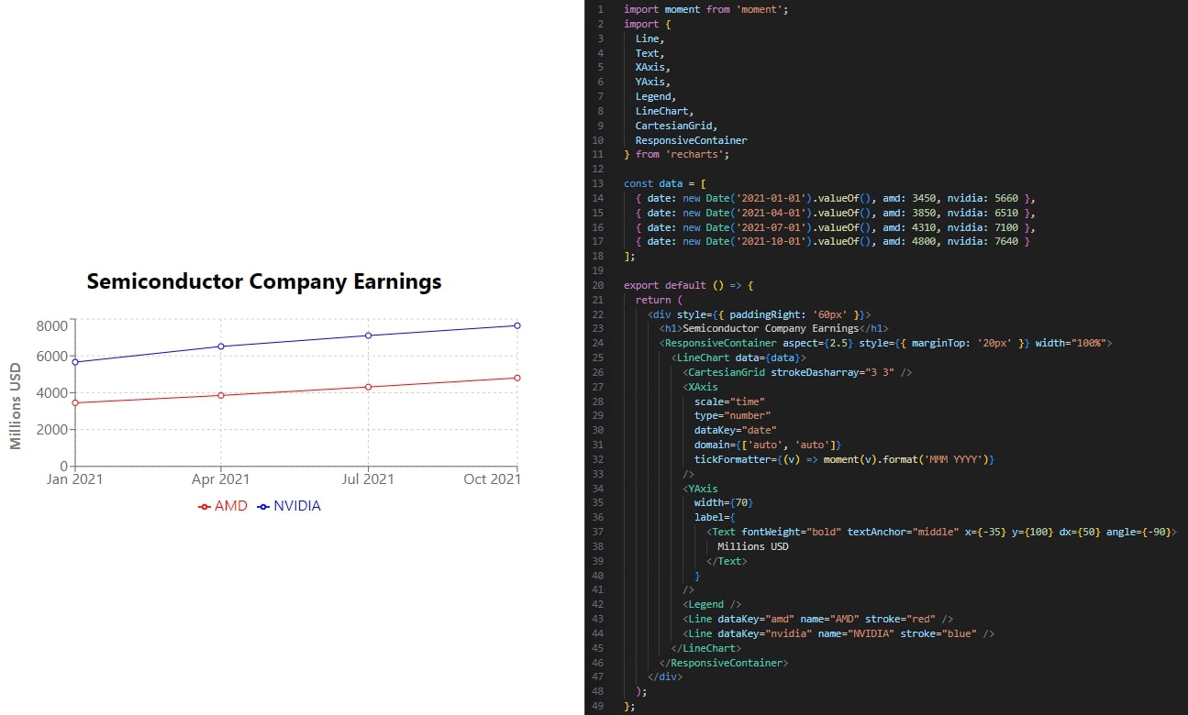Click stroke="red" on the AMD Line element
The image size is (1188, 715).
click(901, 619)
